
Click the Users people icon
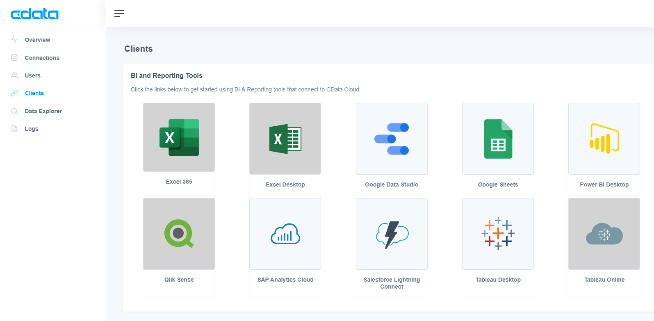point(14,75)
